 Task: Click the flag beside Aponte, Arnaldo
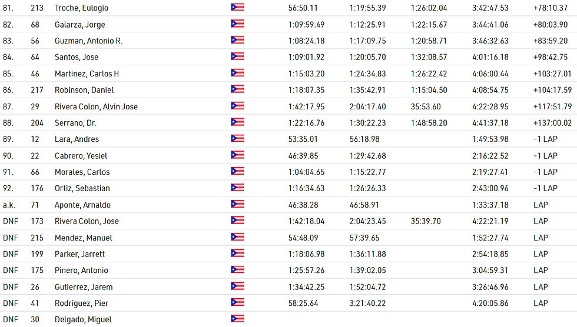click(237, 205)
